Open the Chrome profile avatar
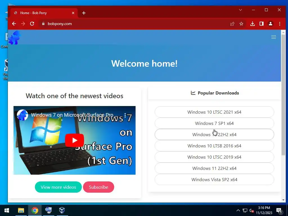Image resolution: width=288 pixels, height=216 pixels. 271,24
